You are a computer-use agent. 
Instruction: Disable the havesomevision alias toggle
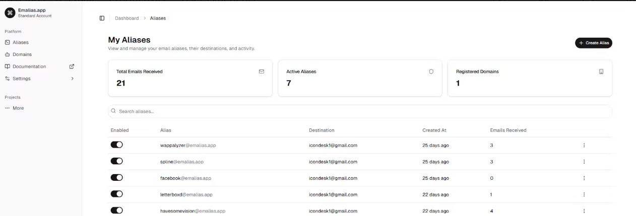click(116, 210)
